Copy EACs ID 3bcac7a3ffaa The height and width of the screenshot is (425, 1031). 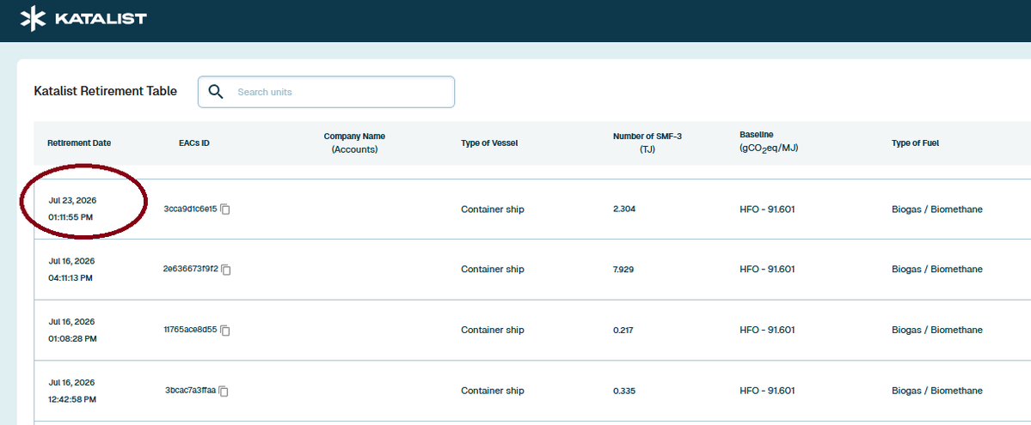tap(224, 391)
